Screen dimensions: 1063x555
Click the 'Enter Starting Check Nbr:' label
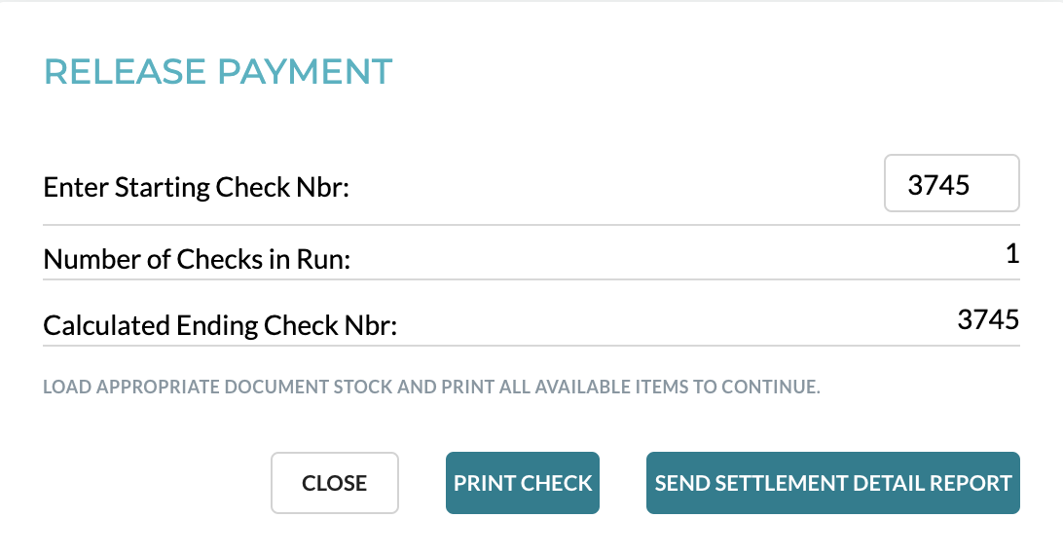196,186
